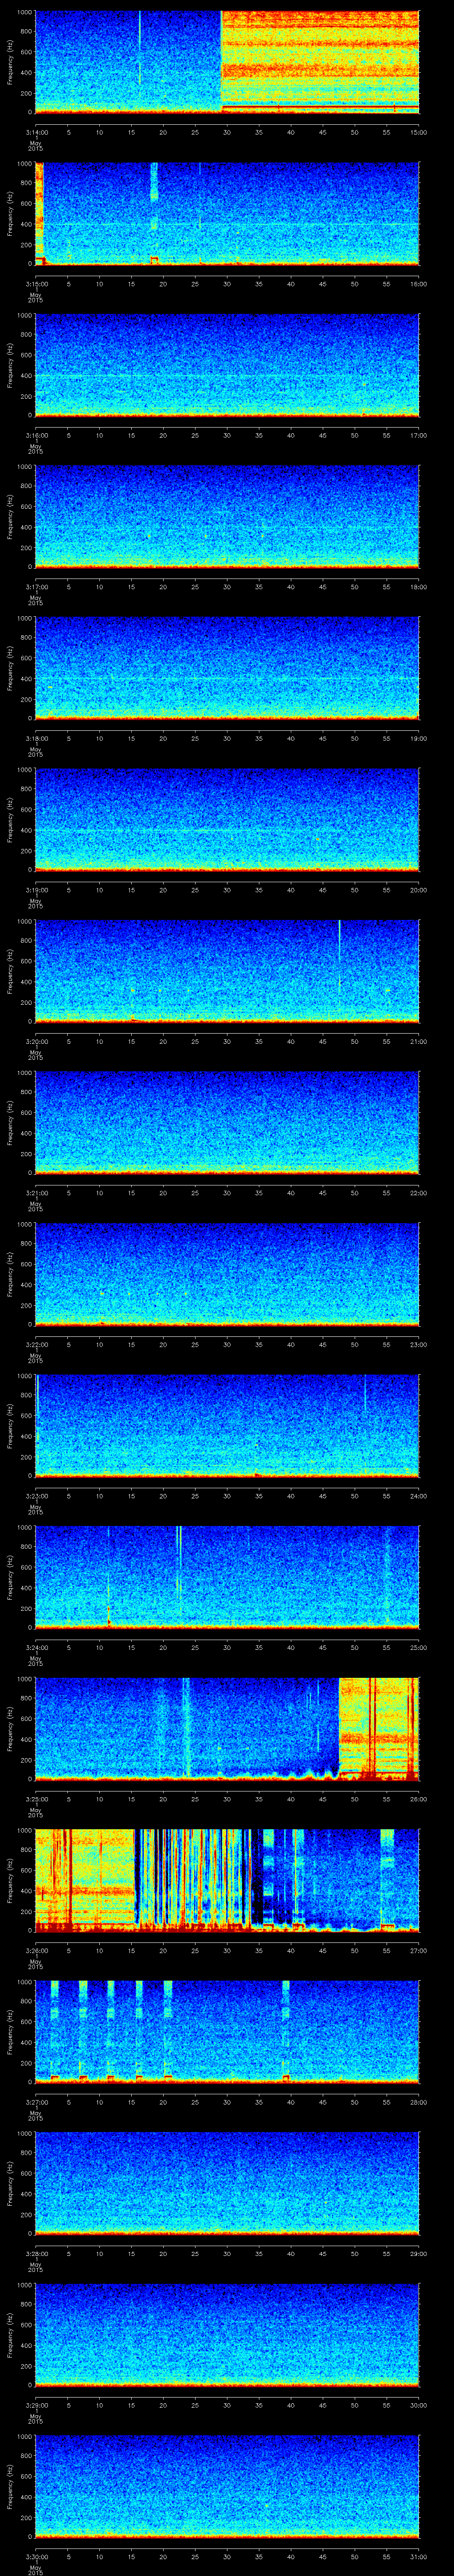Click the 3:28:00 start time label

[36, 2254]
